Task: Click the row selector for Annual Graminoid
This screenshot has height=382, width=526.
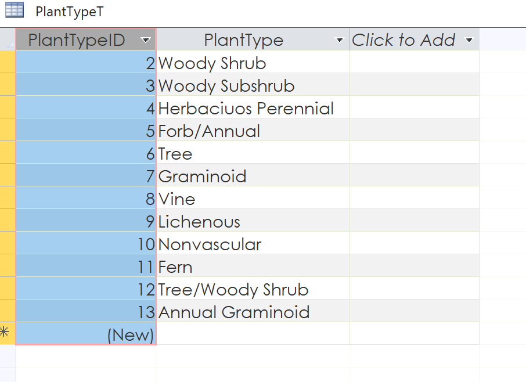Action: (x=8, y=311)
